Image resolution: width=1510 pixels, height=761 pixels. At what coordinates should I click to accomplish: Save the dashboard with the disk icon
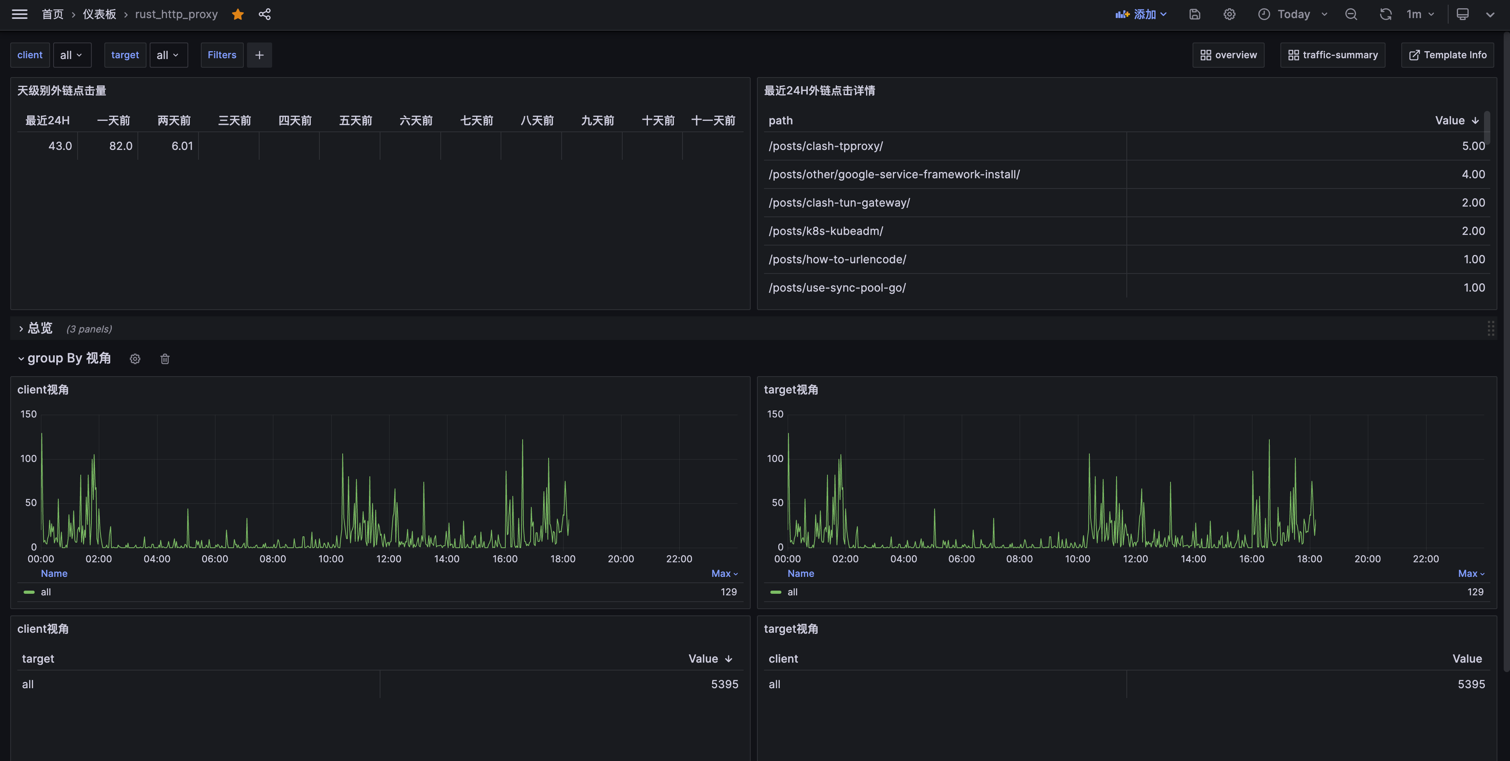point(1195,14)
